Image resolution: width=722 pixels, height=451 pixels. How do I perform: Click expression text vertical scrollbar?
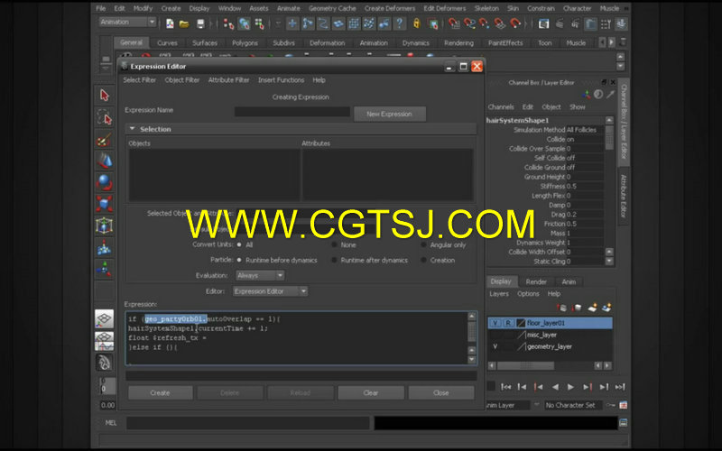pyautogui.click(x=472, y=332)
